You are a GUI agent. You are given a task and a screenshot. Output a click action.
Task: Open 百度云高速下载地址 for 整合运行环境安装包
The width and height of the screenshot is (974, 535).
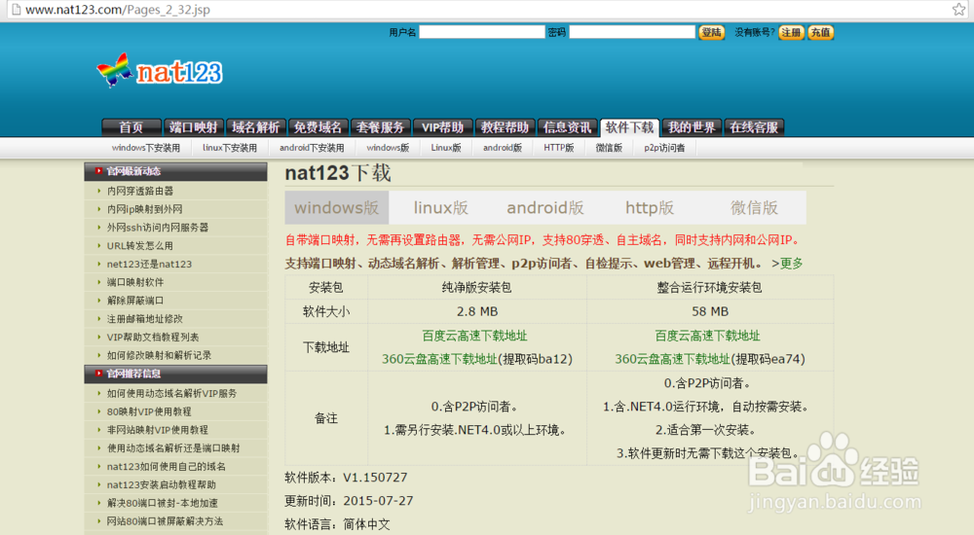tap(707, 336)
